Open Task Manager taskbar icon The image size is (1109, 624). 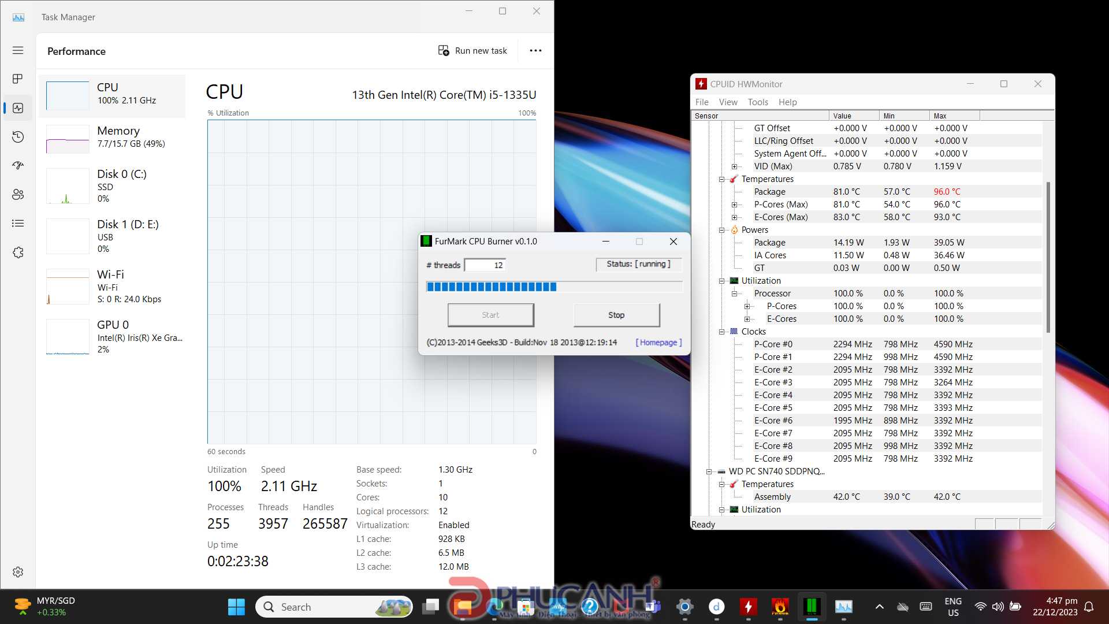click(843, 607)
